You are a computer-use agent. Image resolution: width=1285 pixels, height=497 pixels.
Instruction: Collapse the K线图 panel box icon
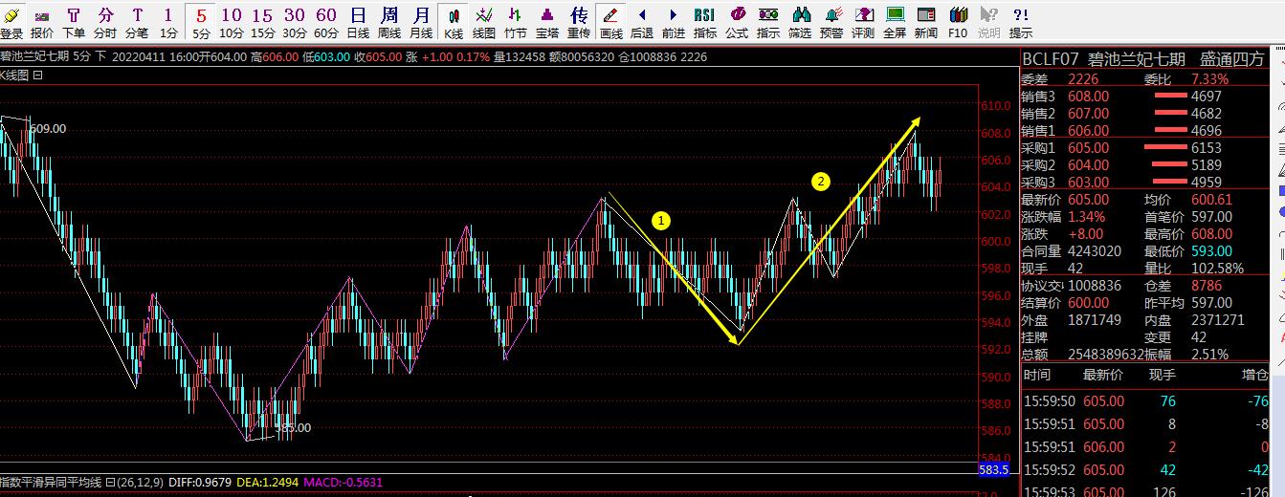click(x=37, y=75)
